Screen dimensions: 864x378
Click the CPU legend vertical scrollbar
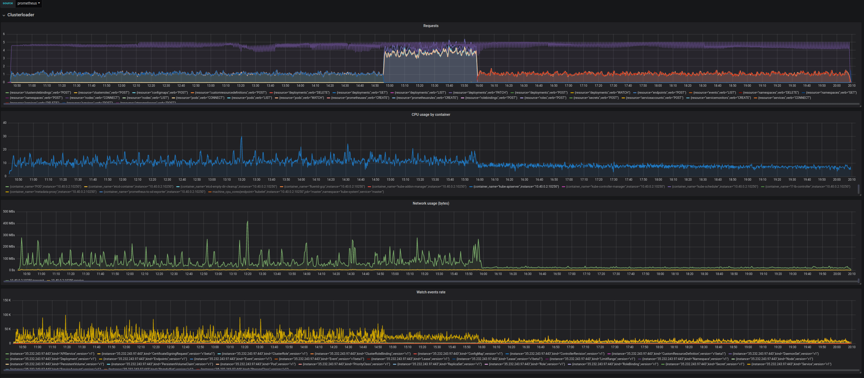click(858, 189)
